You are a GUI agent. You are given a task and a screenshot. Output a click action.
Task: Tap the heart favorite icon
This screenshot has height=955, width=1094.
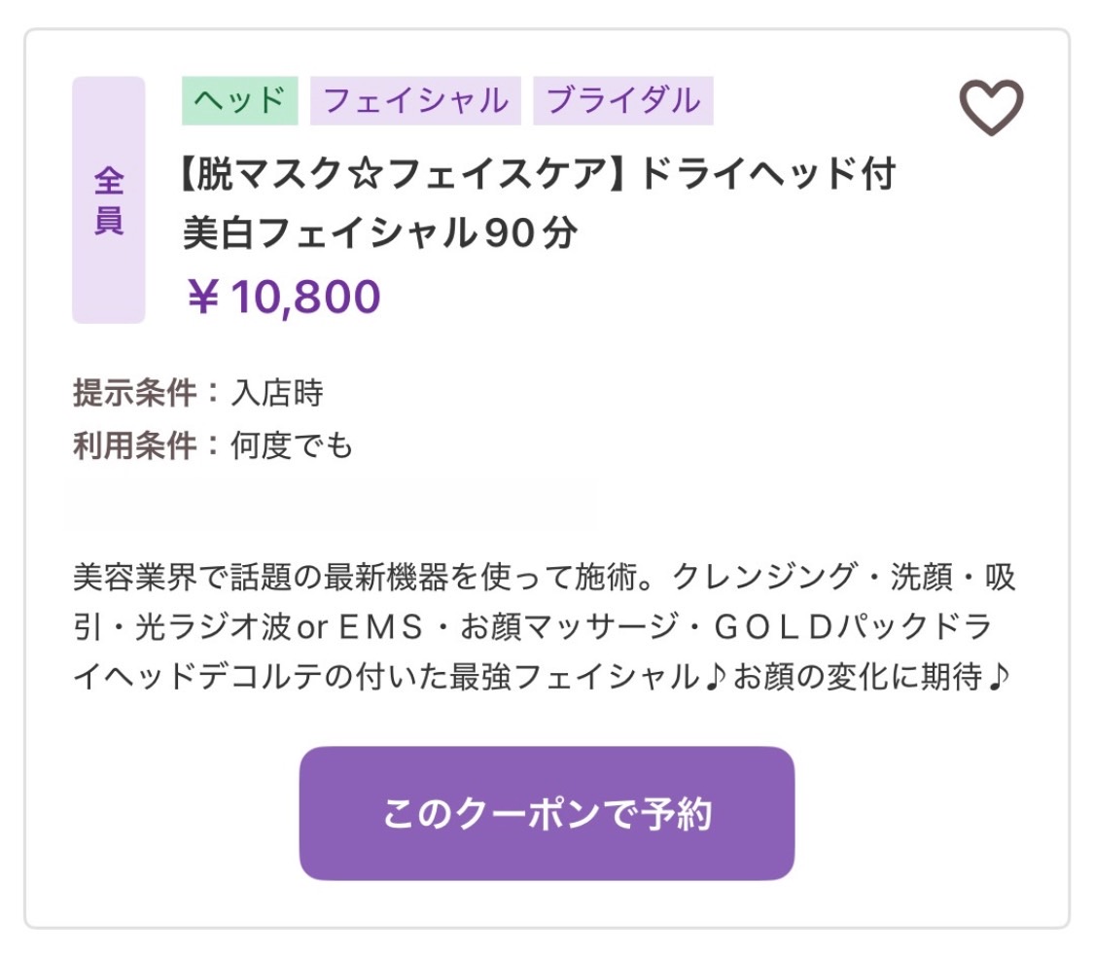[x=991, y=107]
